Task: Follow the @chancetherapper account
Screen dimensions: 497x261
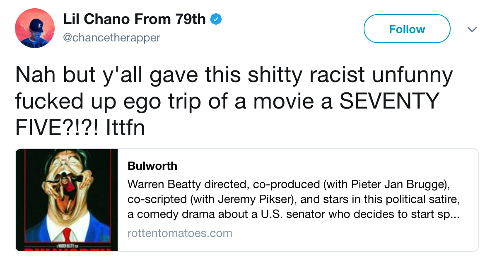Action: tap(407, 29)
